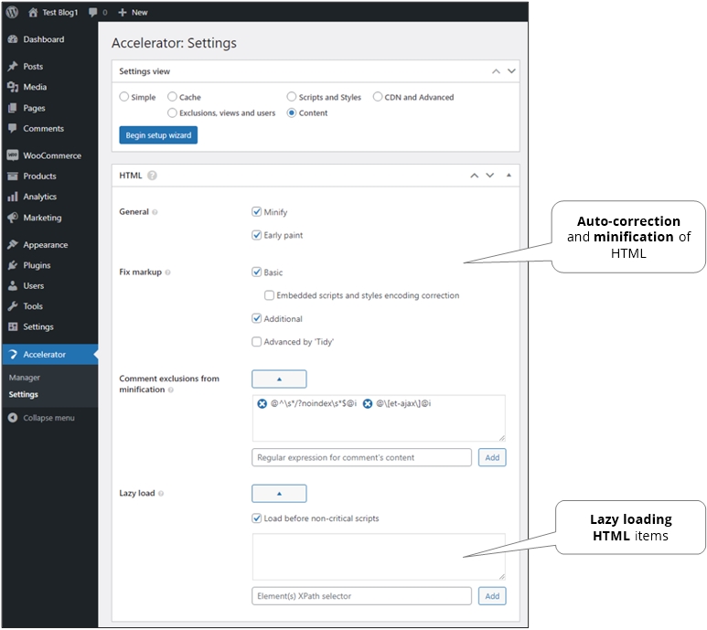Move Settings view panel up

tap(496, 71)
